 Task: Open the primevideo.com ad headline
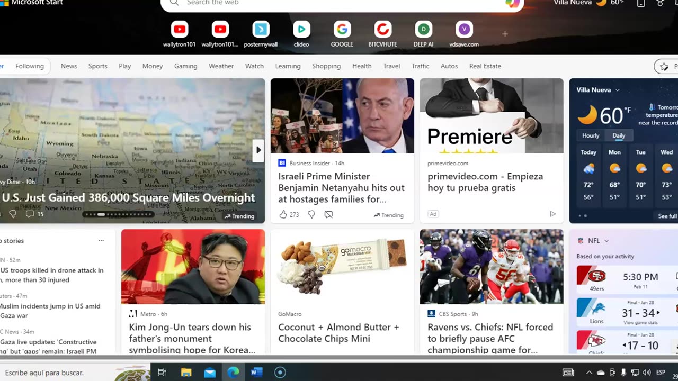point(485,182)
